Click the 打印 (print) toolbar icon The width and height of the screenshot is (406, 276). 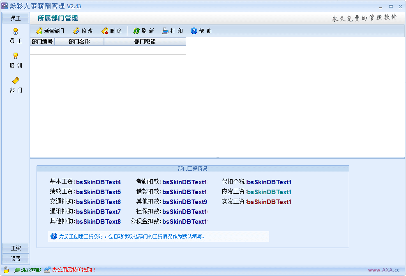click(165, 31)
